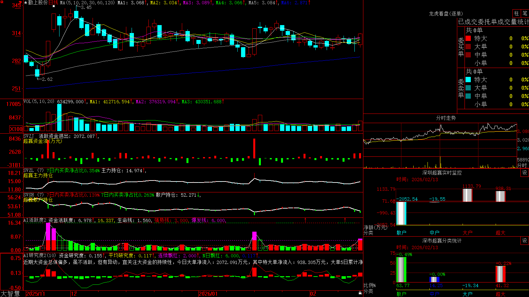Click the -19.34 value under 大户

pos(470,285)
